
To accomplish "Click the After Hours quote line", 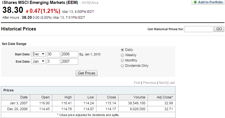I will click(44, 18).
